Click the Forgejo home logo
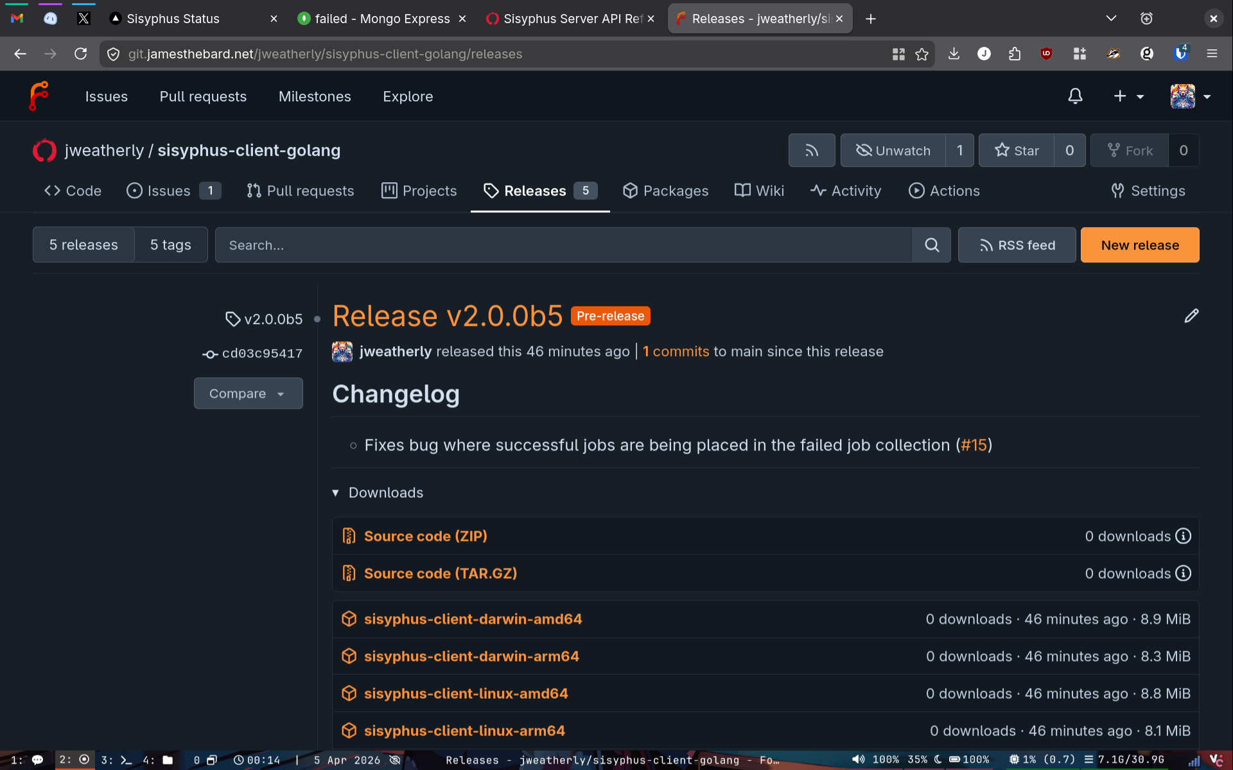Viewport: 1233px width, 770px height. (39, 96)
